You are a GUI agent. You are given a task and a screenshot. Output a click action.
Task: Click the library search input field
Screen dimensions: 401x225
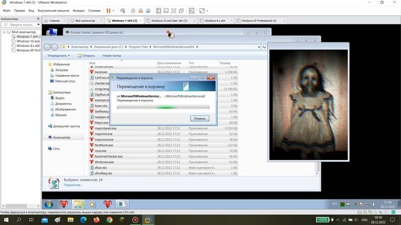20,25
